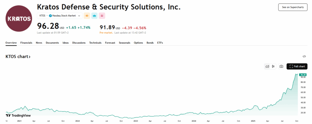Open the News tab
Viewport: 312px width, 124px height.
(39, 43)
